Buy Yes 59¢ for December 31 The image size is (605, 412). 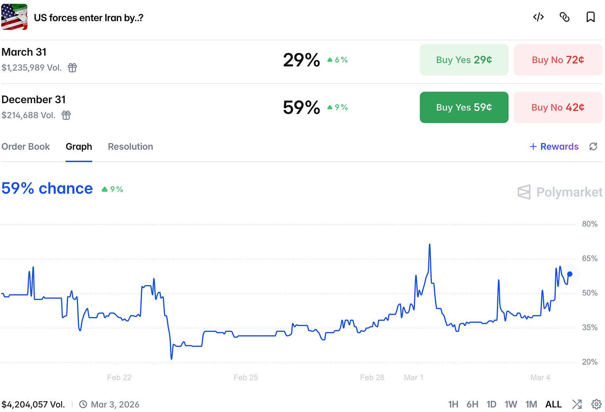(464, 107)
